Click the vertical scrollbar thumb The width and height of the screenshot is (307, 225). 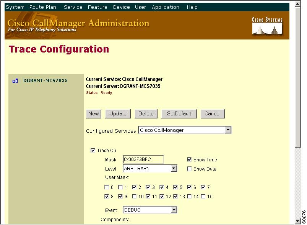(x=298, y=77)
